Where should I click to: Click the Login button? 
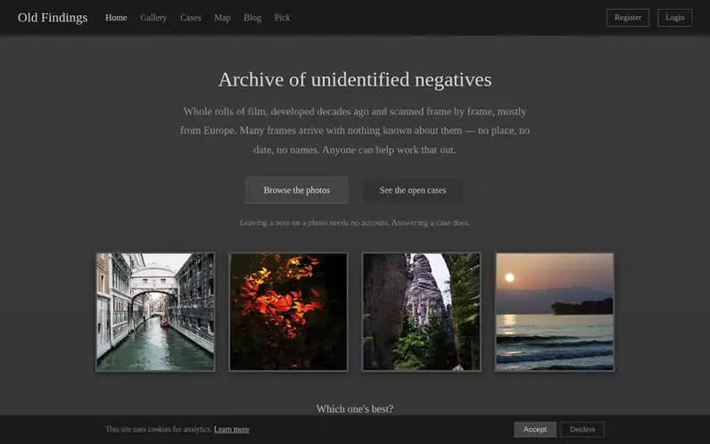coord(674,18)
